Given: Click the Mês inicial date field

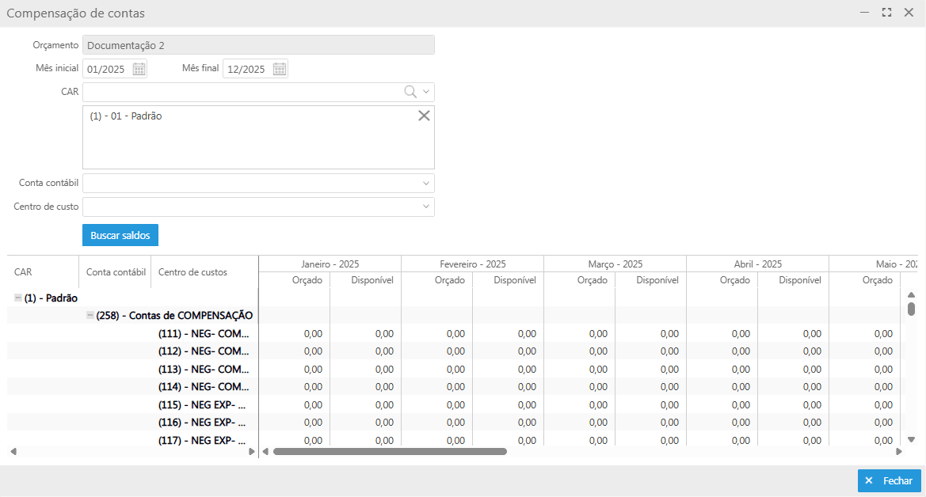Looking at the screenshot, I should click(106, 69).
